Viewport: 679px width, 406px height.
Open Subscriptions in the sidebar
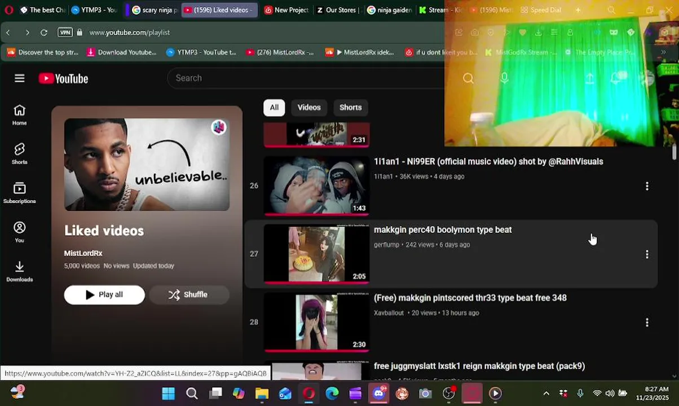point(20,193)
